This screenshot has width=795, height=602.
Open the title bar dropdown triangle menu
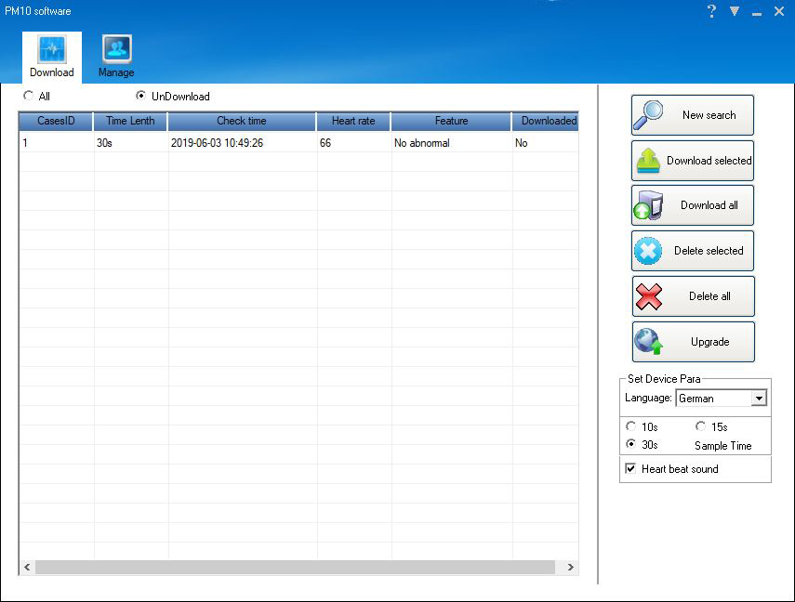[x=735, y=11]
